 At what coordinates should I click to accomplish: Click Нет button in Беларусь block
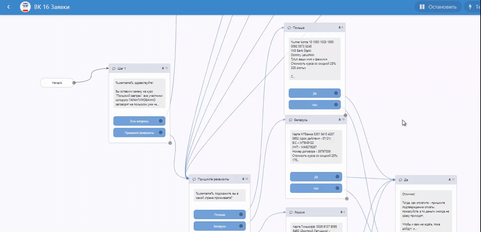point(316,188)
